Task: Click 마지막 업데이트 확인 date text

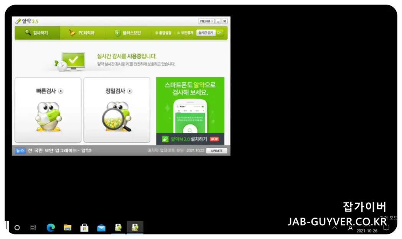Action: (x=176, y=151)
